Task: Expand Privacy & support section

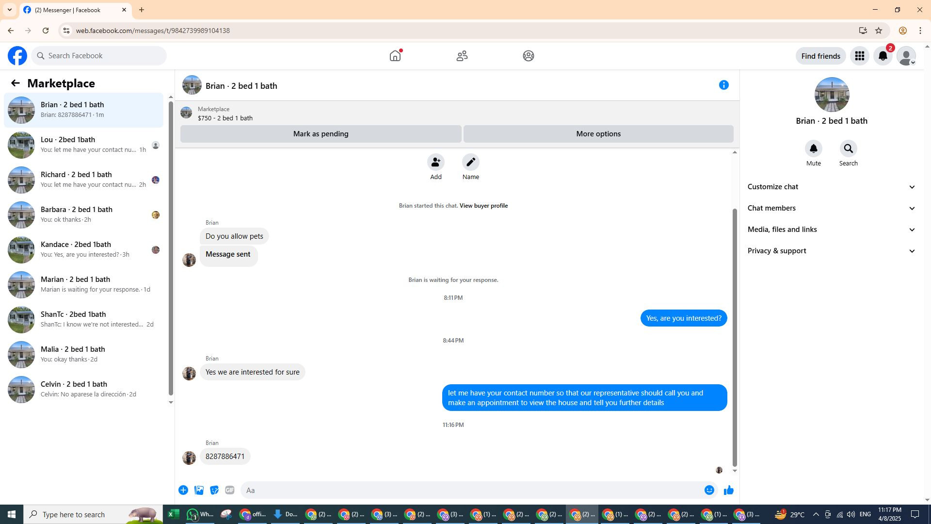Action: 831,251
